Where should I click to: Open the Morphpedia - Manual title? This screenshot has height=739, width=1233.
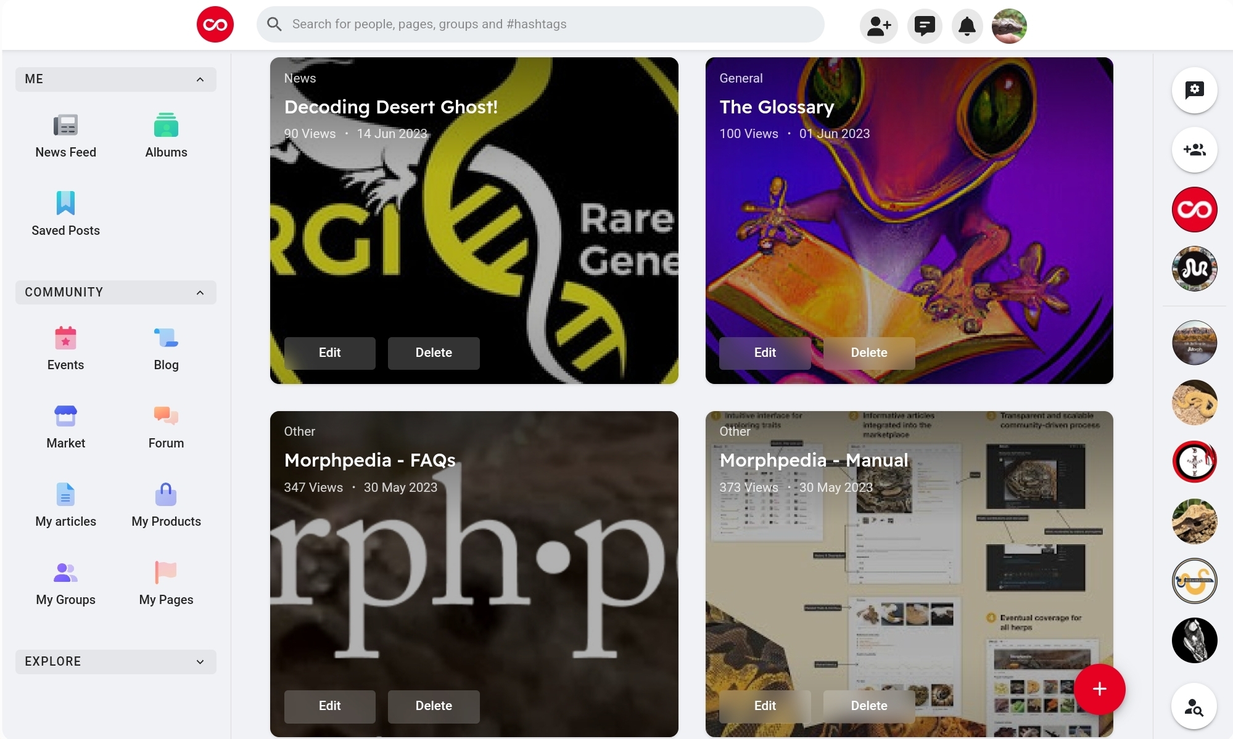[x=814, y=460]
